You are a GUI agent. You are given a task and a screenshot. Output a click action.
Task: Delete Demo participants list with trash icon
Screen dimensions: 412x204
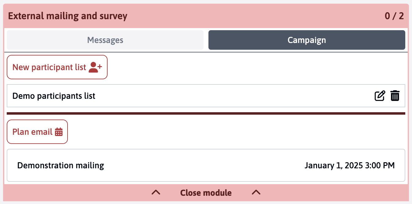tap(395, 96)
